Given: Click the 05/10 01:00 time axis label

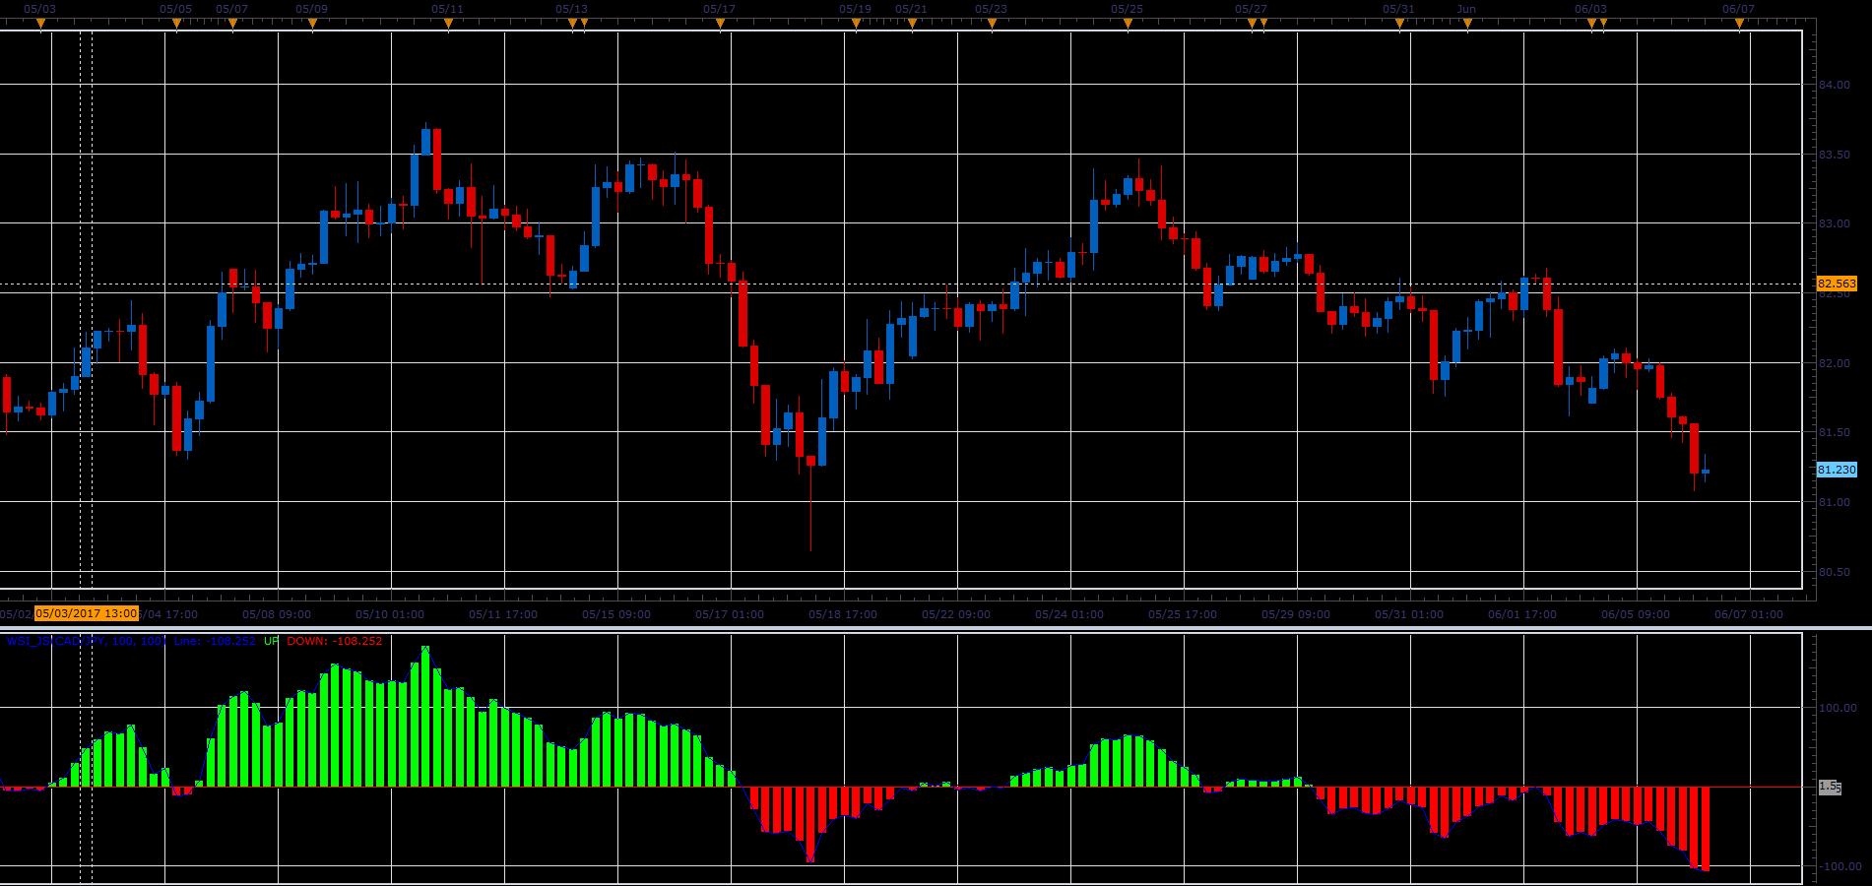Looking at the screenshot, I should click(390, 614).
